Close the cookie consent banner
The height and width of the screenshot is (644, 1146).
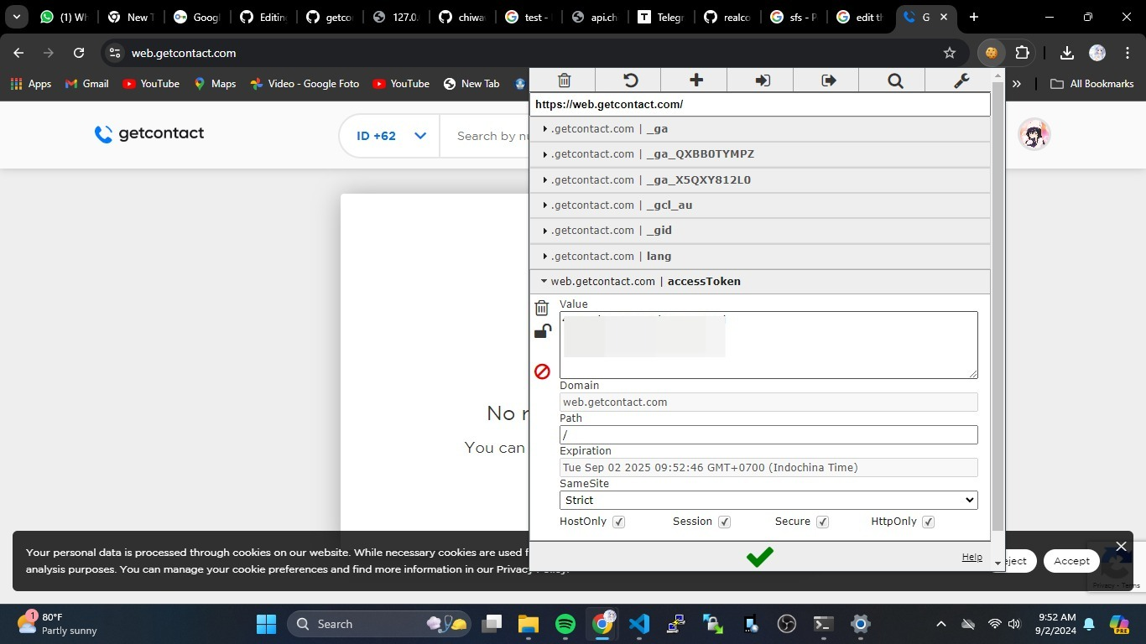tap(1121, 546)
